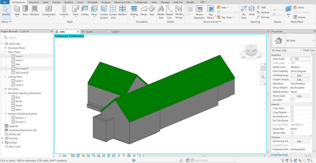The image size is (316, 163).
Task: Select the Ramp tool
Action: [x=144, y=11]
